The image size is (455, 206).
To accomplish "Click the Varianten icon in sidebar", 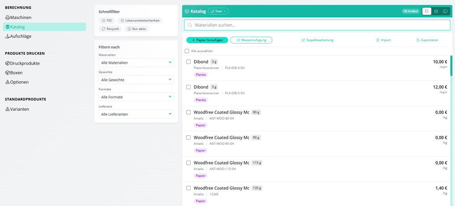I will coord(8,109).
